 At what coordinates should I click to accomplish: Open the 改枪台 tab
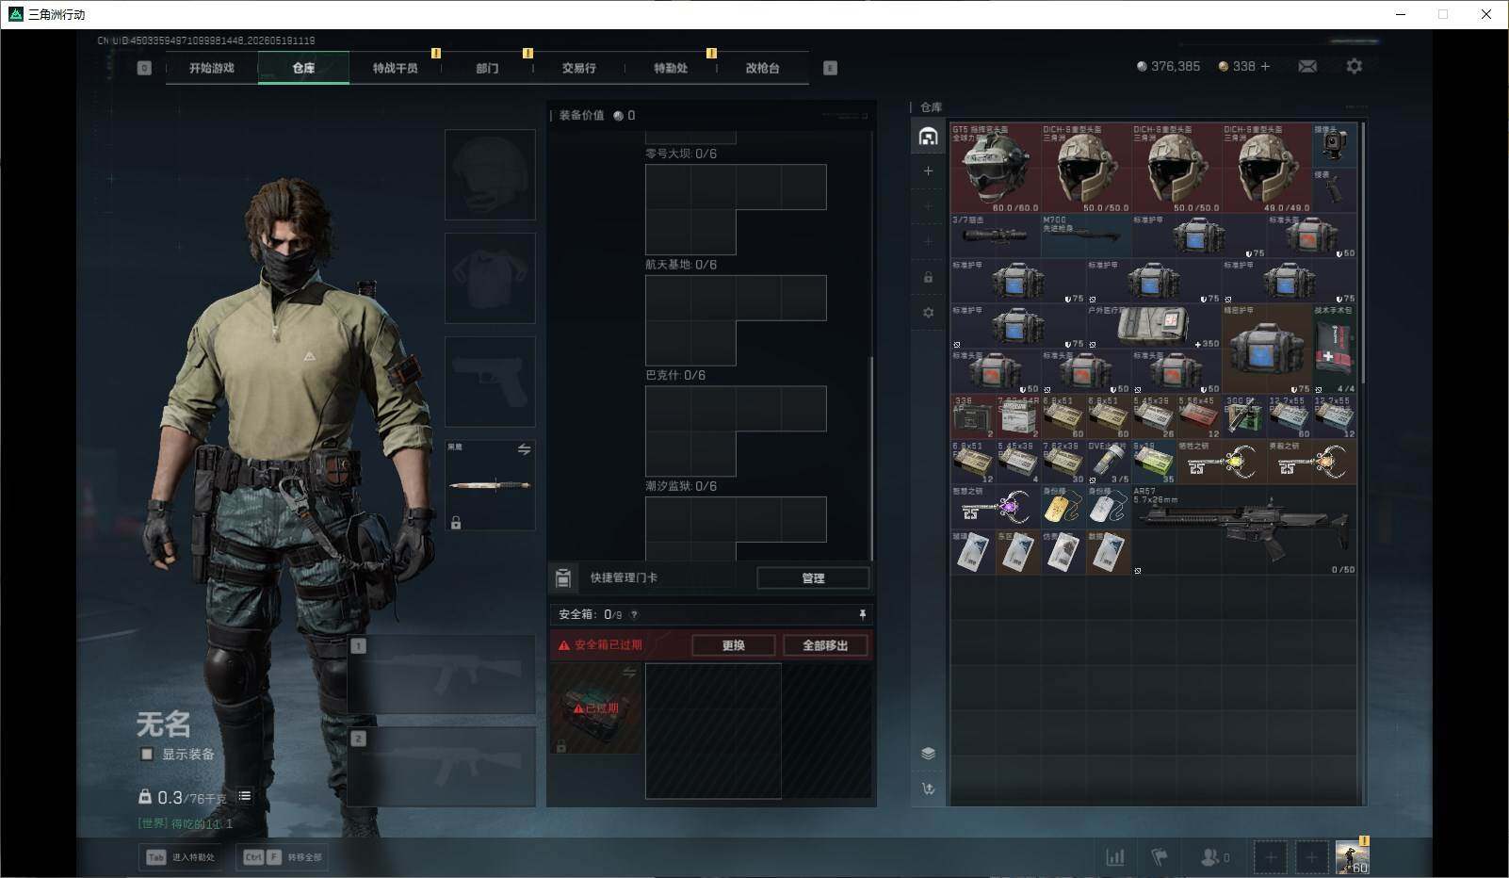point(762,68)
